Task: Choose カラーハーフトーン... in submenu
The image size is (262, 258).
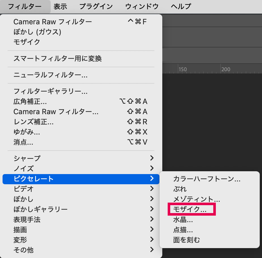Action: click(x=210, y=179)
